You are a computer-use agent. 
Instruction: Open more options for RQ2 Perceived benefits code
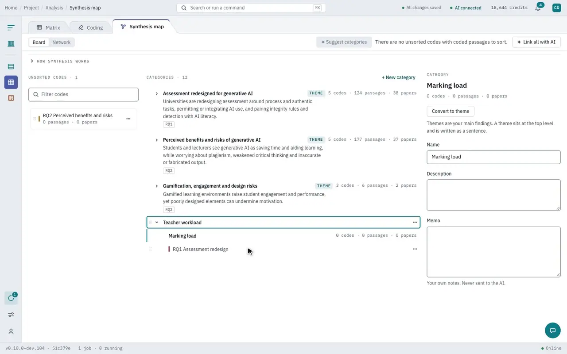click(x=128, y=119)
